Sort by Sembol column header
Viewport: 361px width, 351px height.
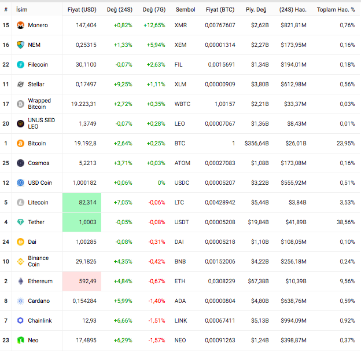(x=185, y=9)
